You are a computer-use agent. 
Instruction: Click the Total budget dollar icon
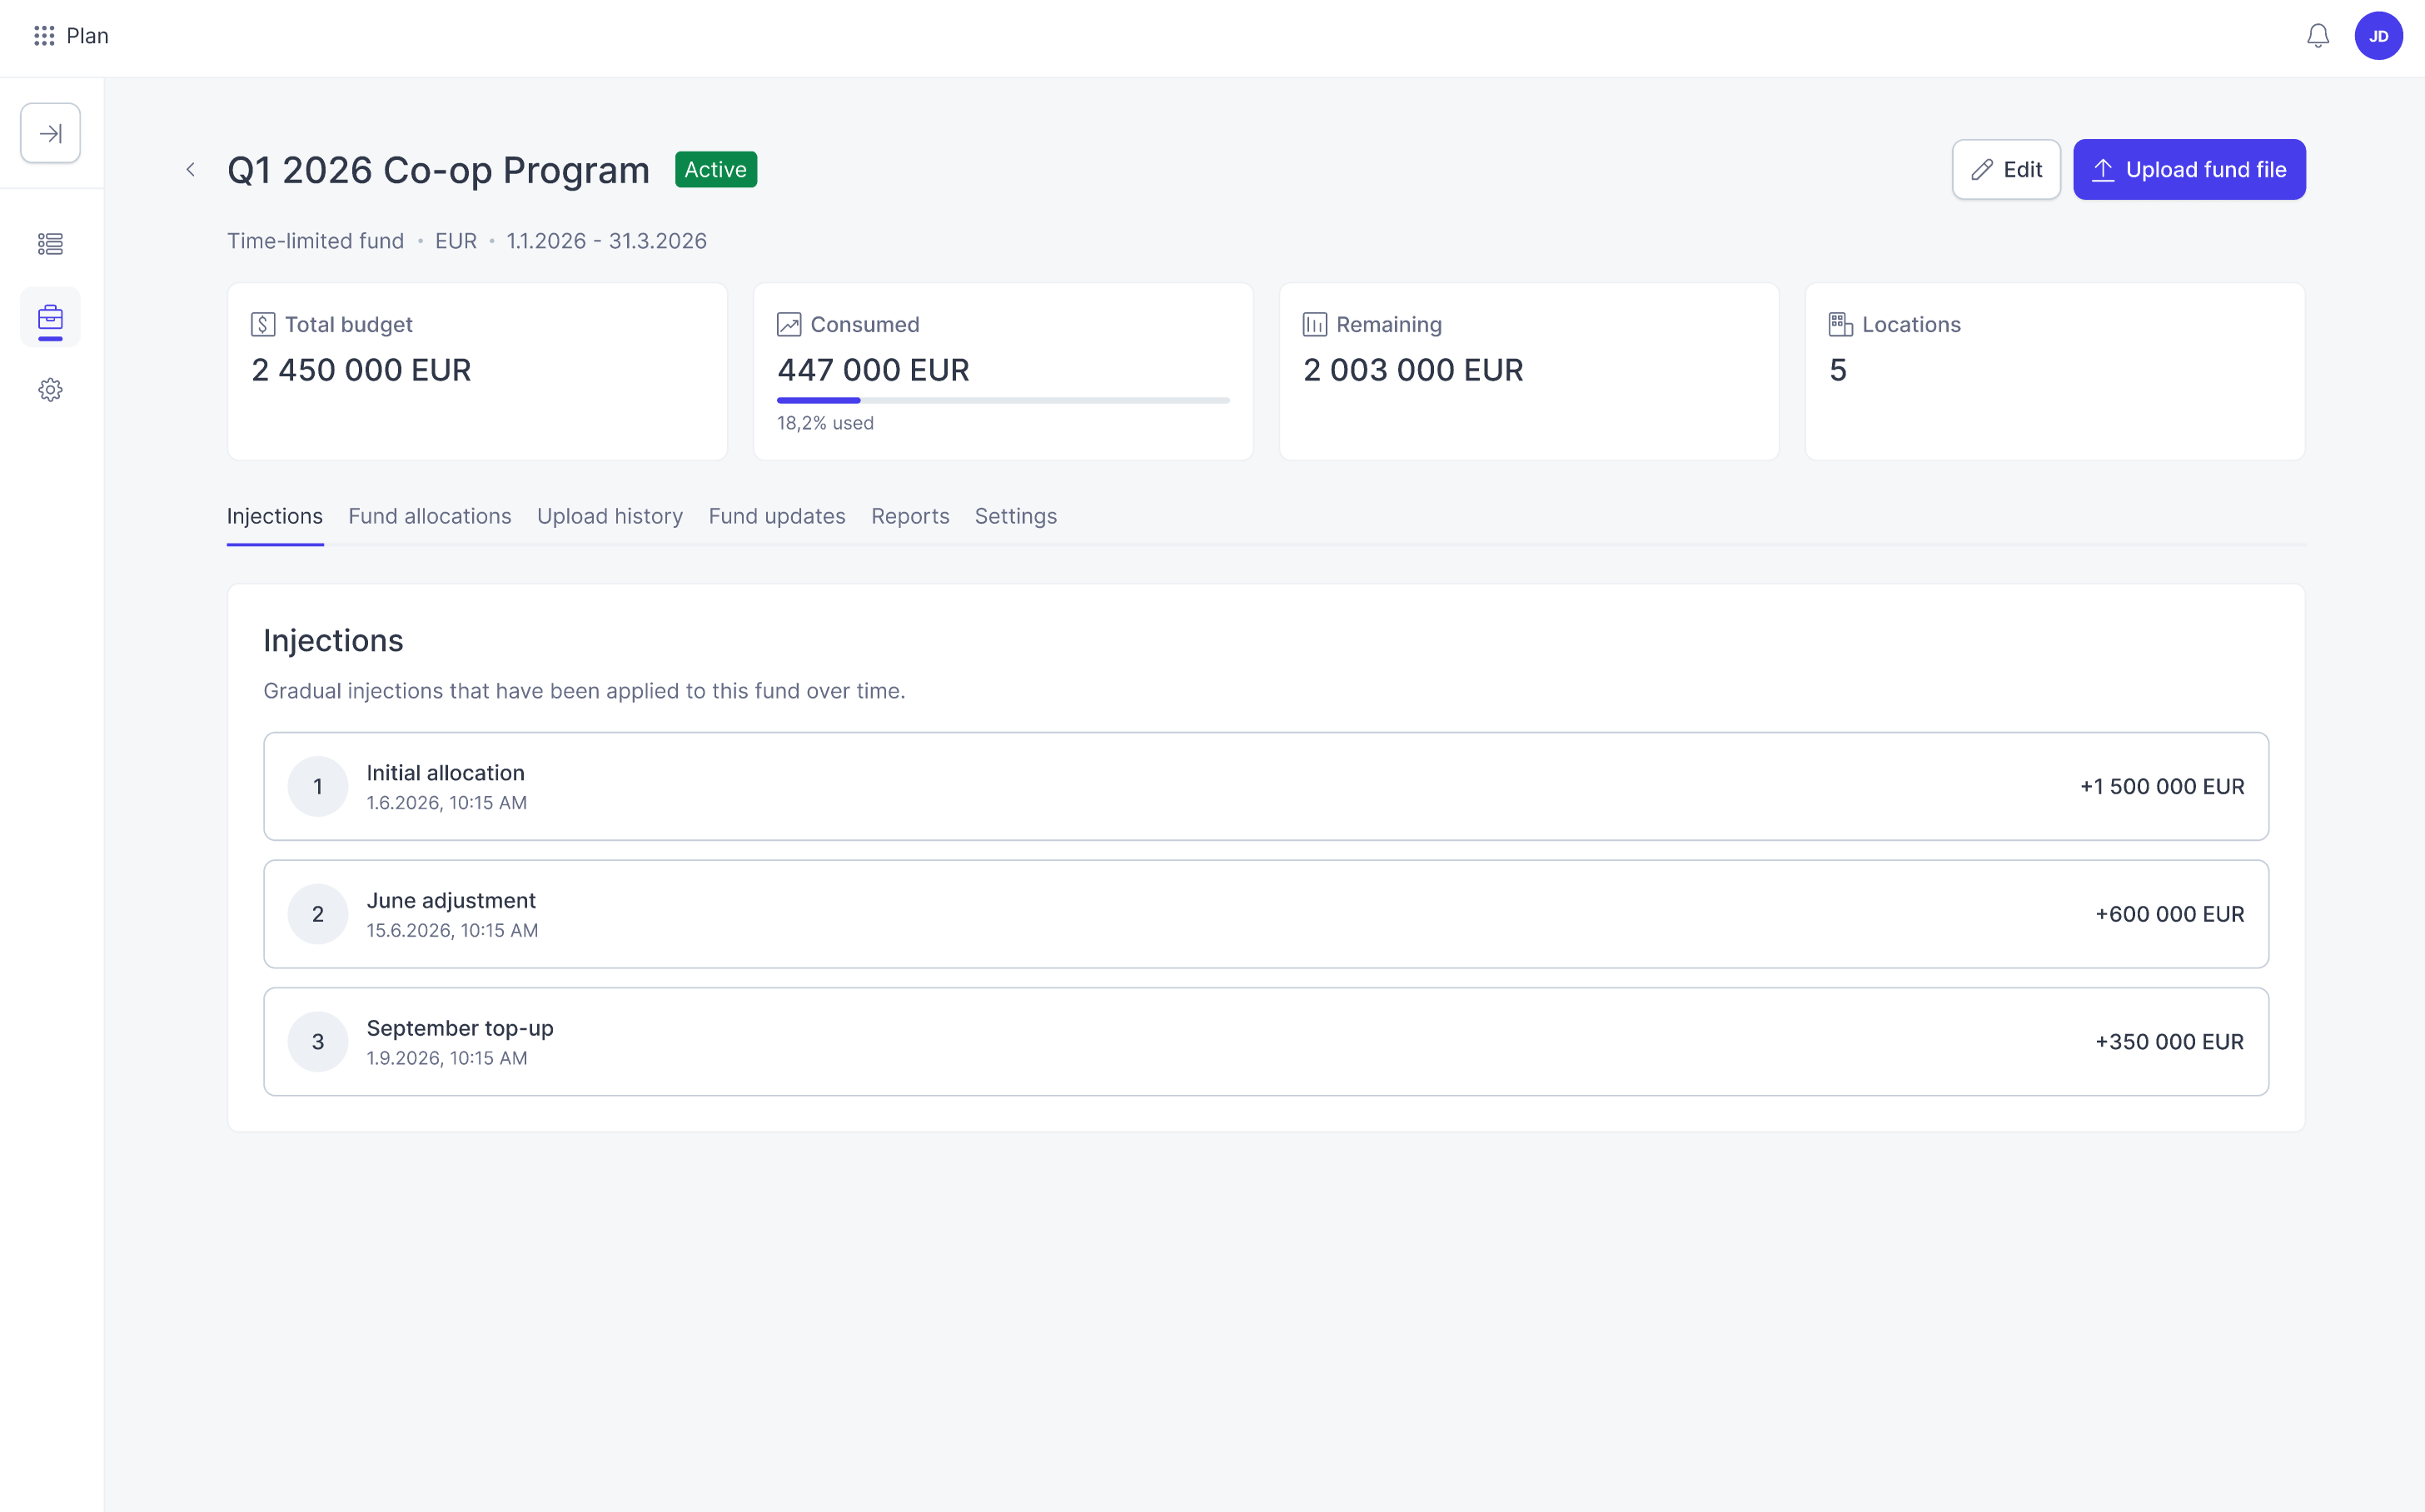(x=263, y=325)
